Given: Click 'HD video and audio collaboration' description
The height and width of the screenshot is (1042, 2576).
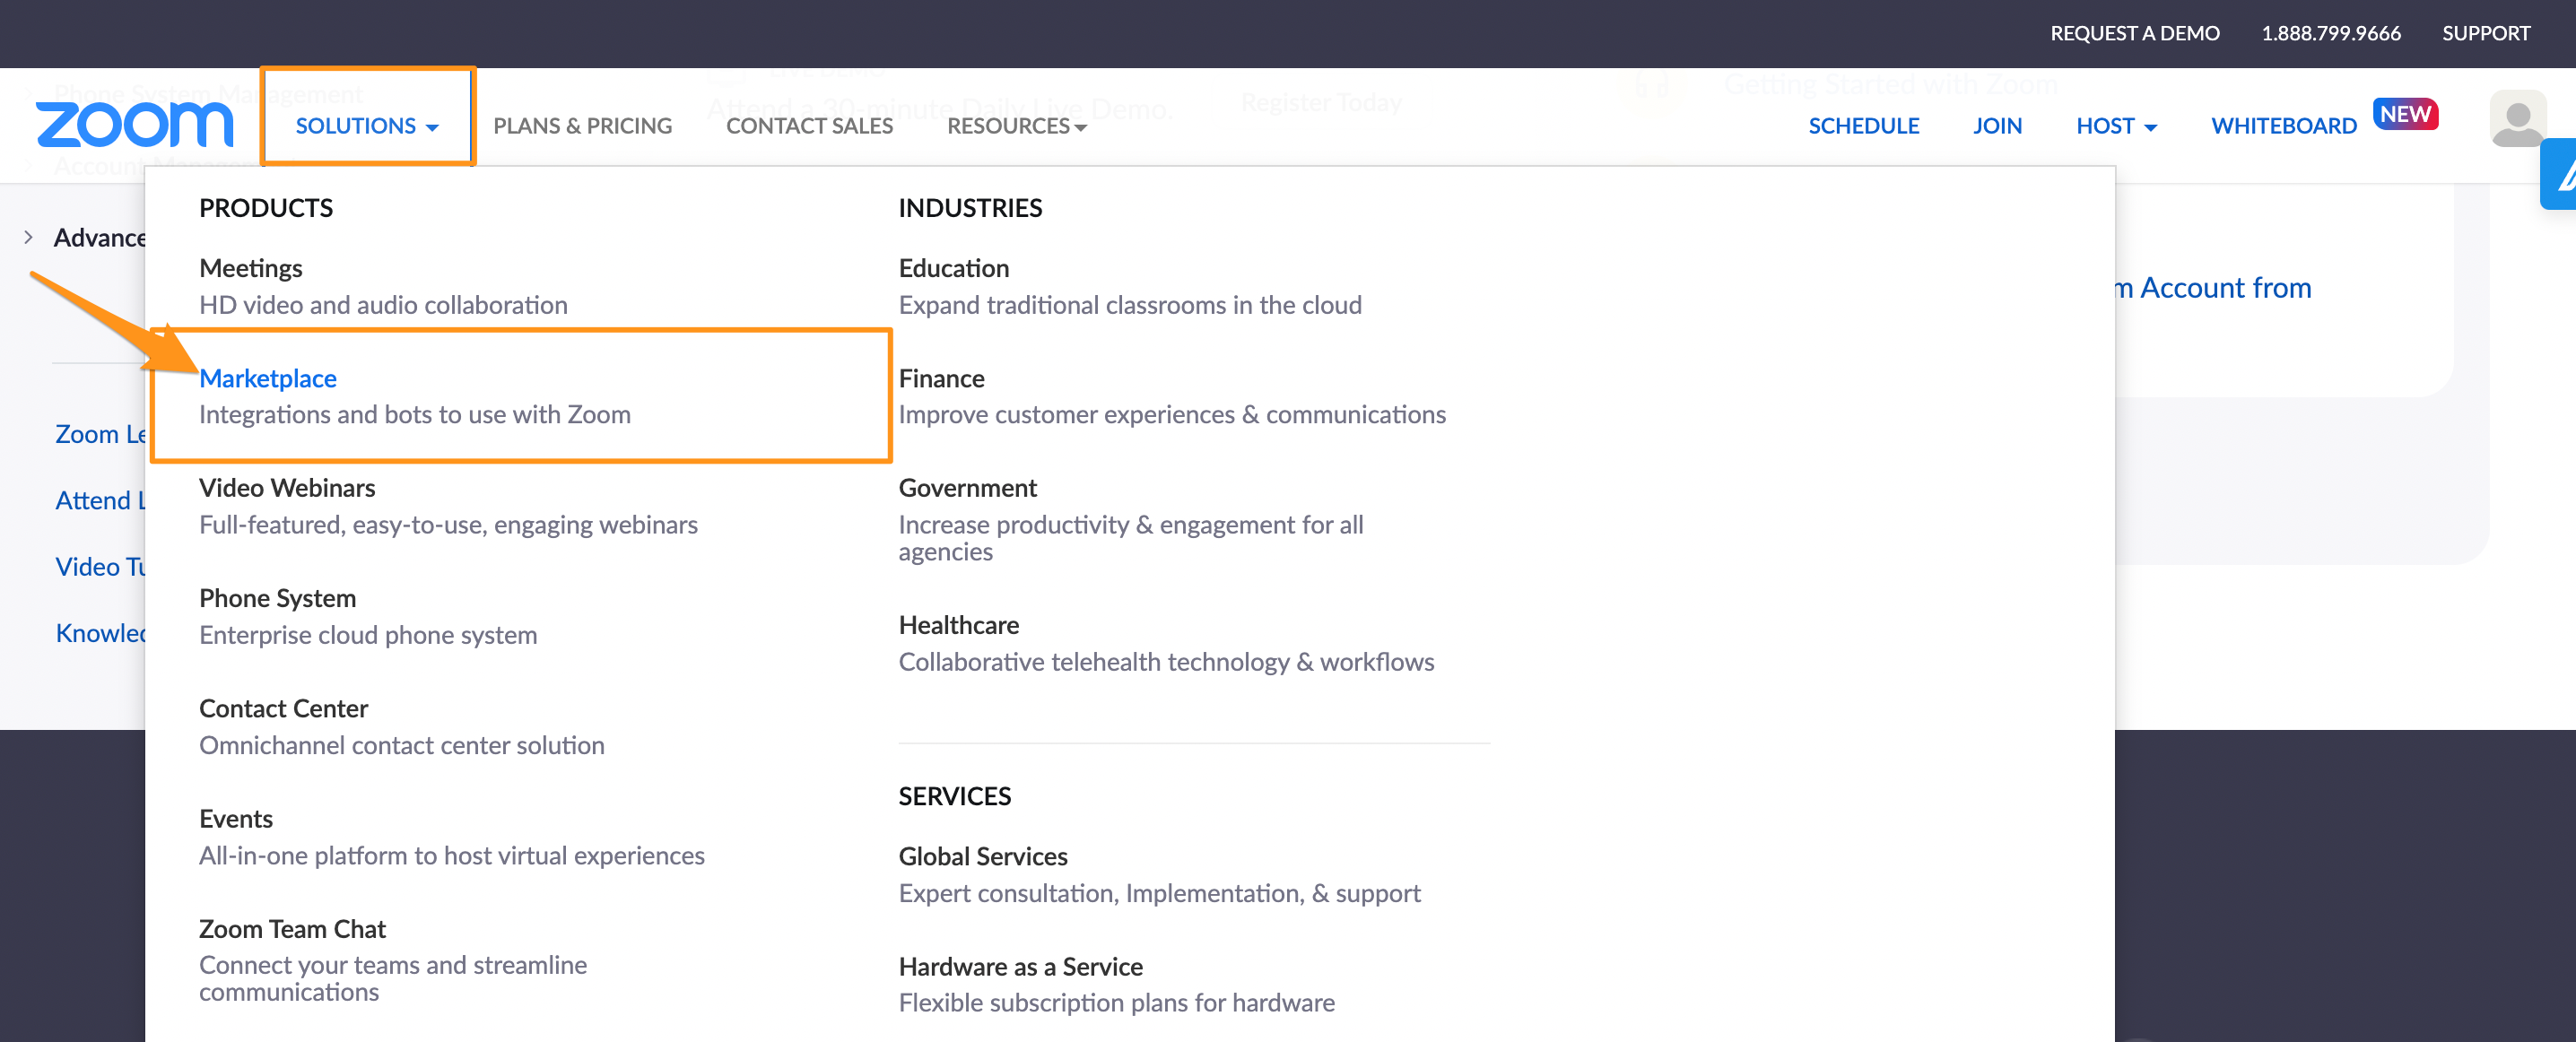Looking at the screenshot, I should click(x=383, y=305).
